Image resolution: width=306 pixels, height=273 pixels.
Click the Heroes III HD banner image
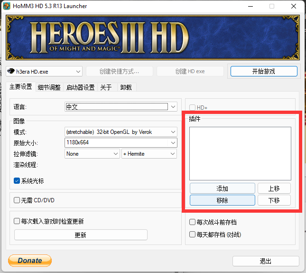(x=153, y=38)
